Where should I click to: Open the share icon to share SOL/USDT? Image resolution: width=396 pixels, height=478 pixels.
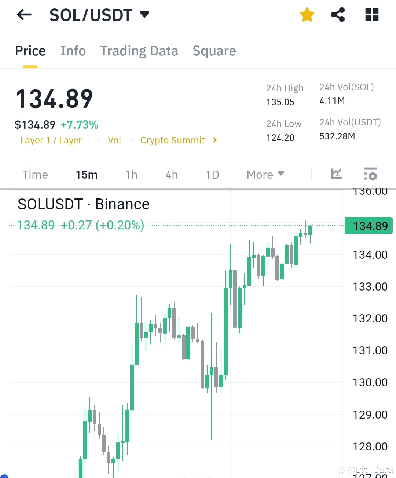[x=338, y=15]
